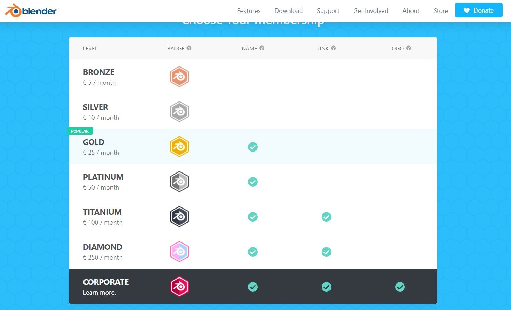The image size is (511, 310).
Task: Click the Corporate membership badge icon
Action: point(179,287)
